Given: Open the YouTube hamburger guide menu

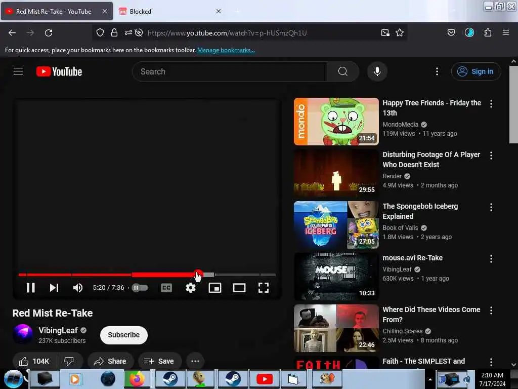Looking at the screenshot, I should (x=18, y=71).
